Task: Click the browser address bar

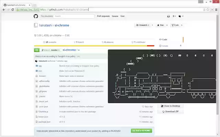Action: coord(109,10)
